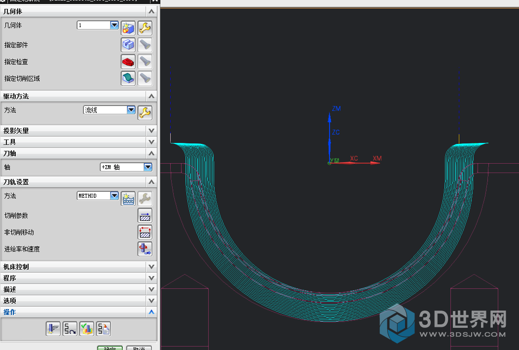
Task: Open 进给率和速度 feeds and speeds icon
Action: coord(145,249)
